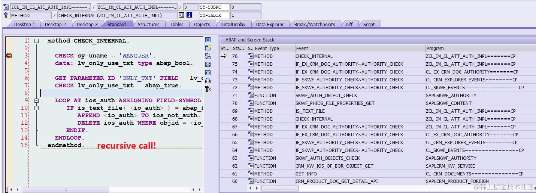
Task: Close the tool with the X icon
Action: (208, 40)
